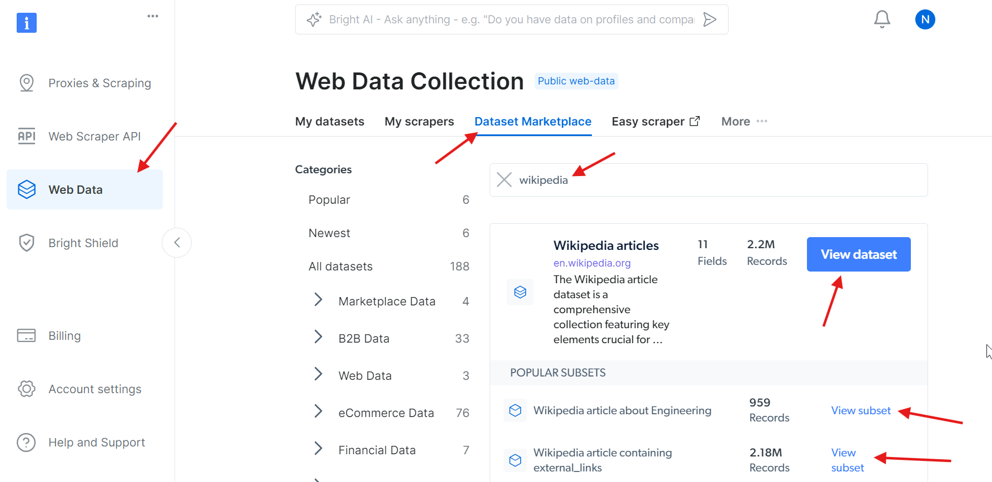Viewport: 992px width, 482px height.
Task: Collapse the sidebar with the chevron arrow
Action: [x=177, y=243]
